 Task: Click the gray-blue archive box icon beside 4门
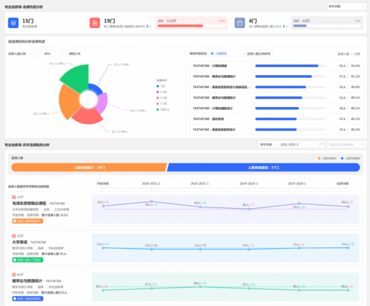point(239,23)
